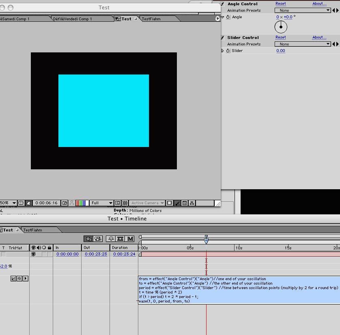Open the comp flowchart view icon
The width and height of the screenshot is (340, 335).
(192, 203)
